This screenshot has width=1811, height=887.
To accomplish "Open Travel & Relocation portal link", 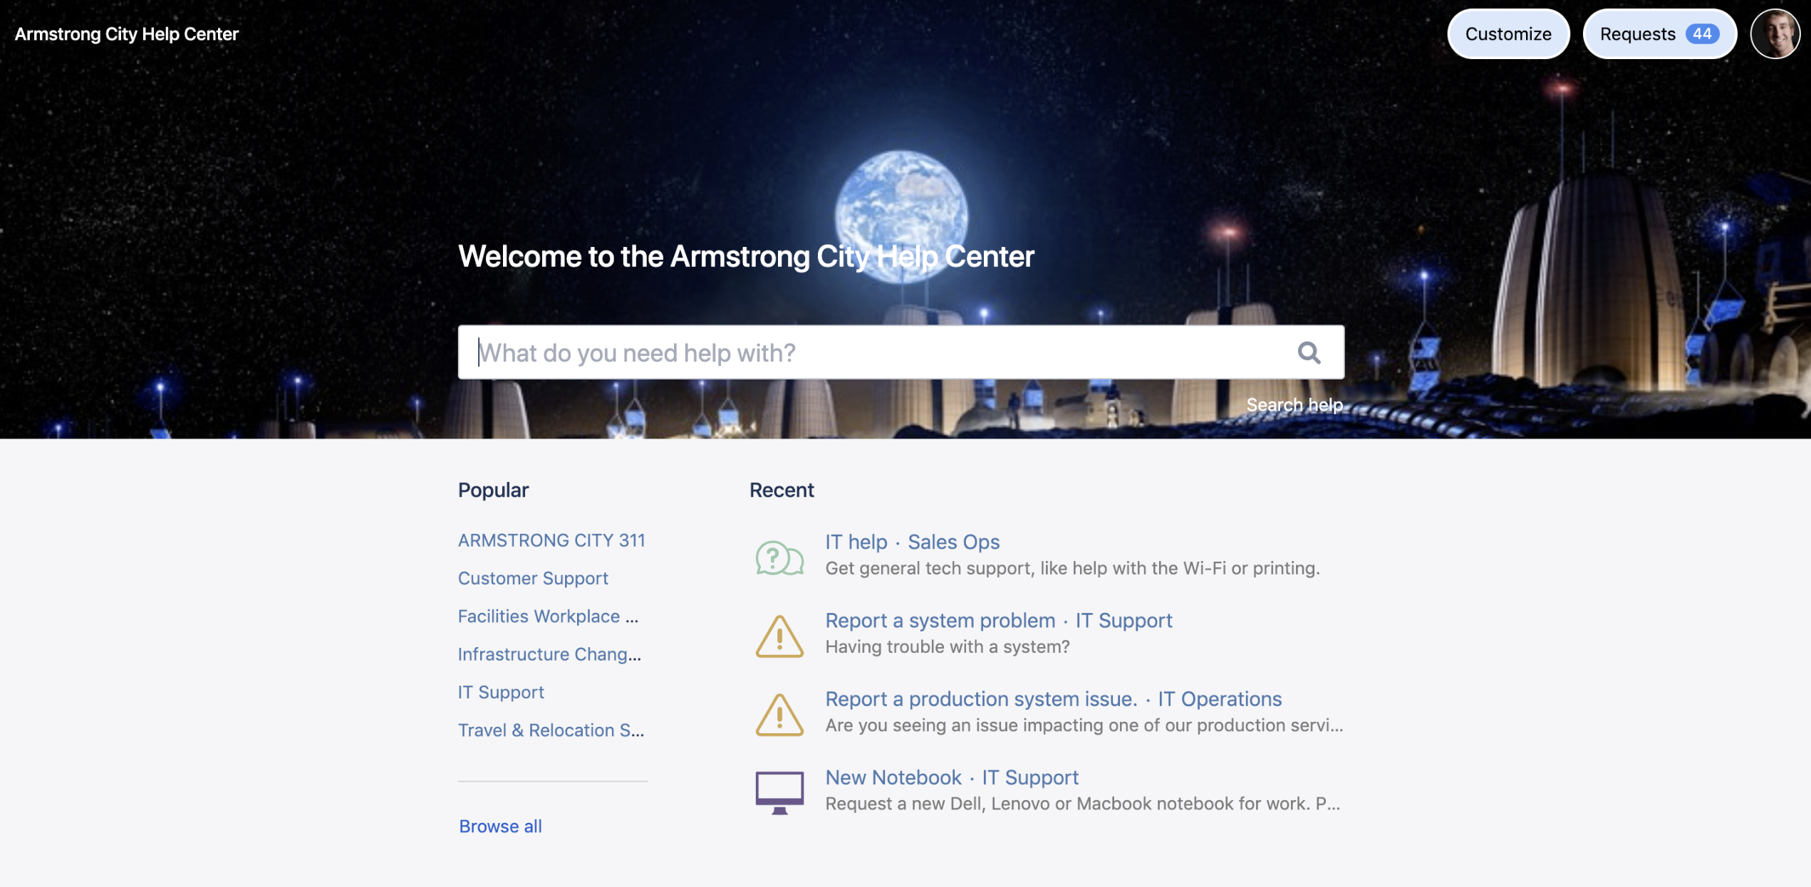I will (x=551, y=730).
